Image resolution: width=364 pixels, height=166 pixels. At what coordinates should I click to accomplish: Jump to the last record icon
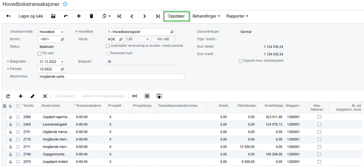158,16
